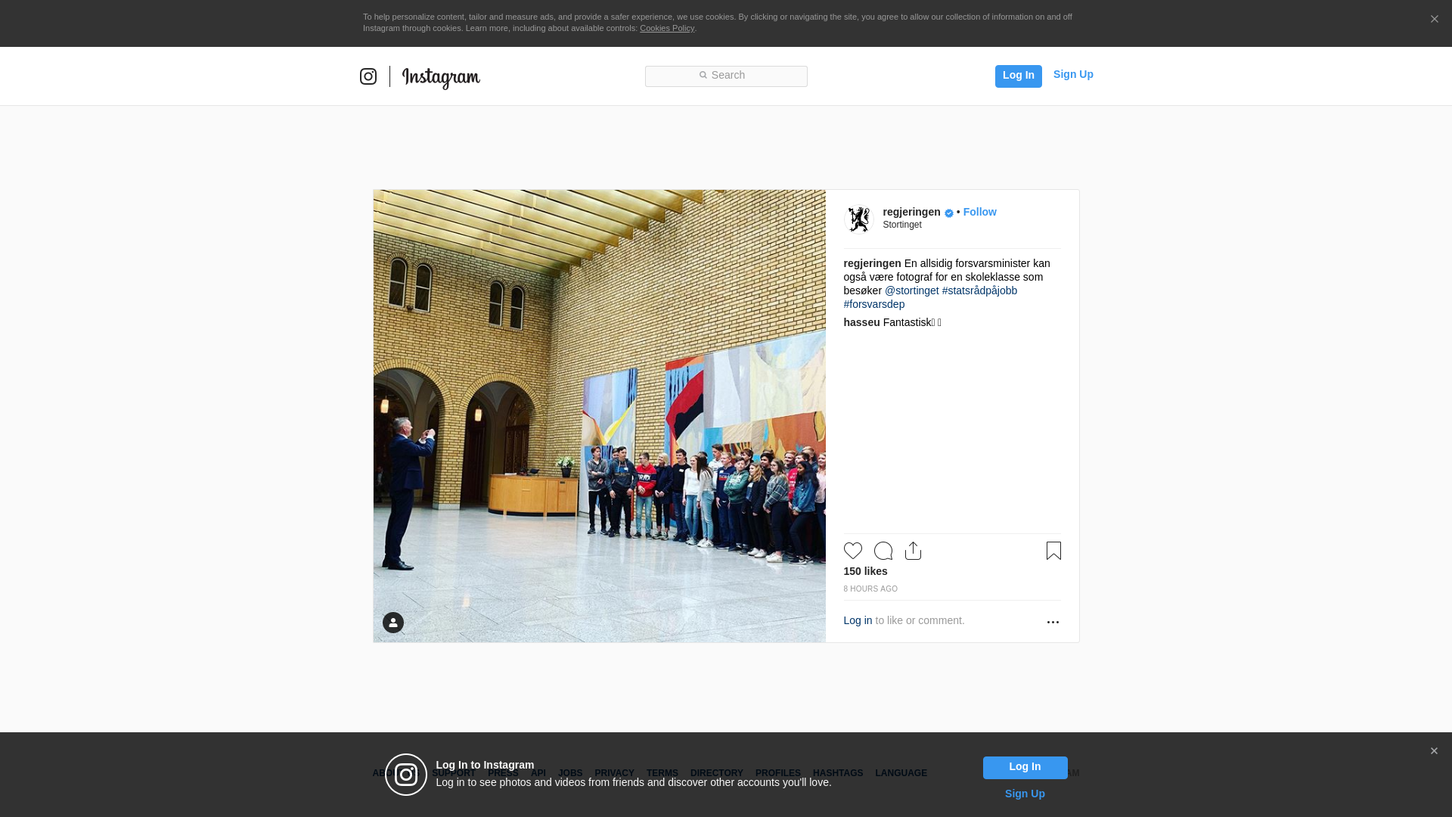The height and width of the screenshot is (817, 1452).
Task: Open regjeringen profile avatar
Action: (x=858, y=219)
